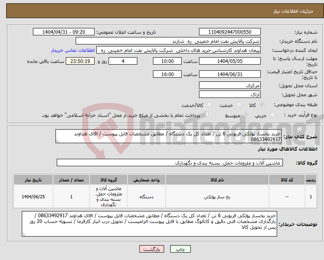Click the resize handle of buyer notes box
This screenshot has height=260, width=324.
pyautogui.click(x=24, y=234)
